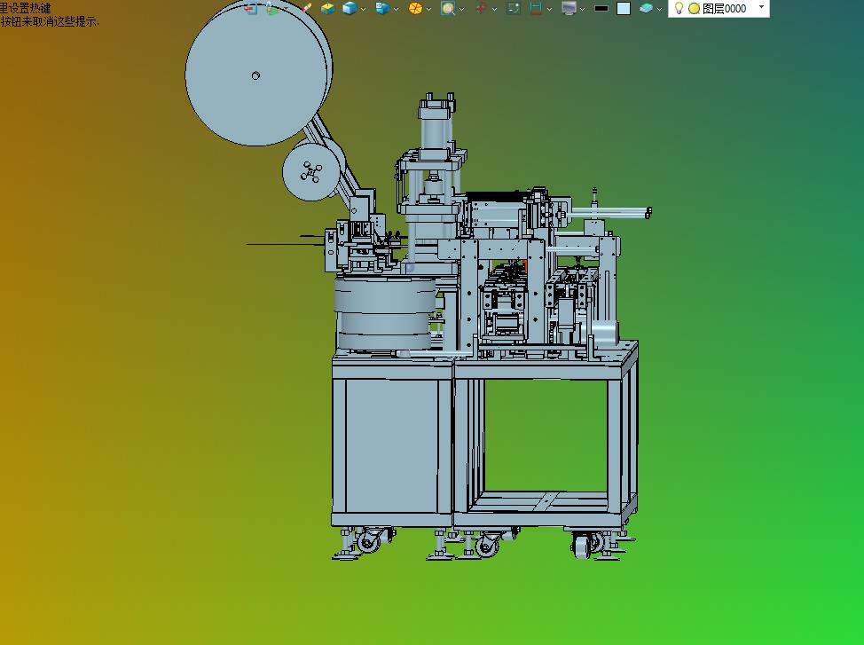This screenshot has width=864, height=645.
Task: Click the monitor display icon
Action: coord(569,8)
